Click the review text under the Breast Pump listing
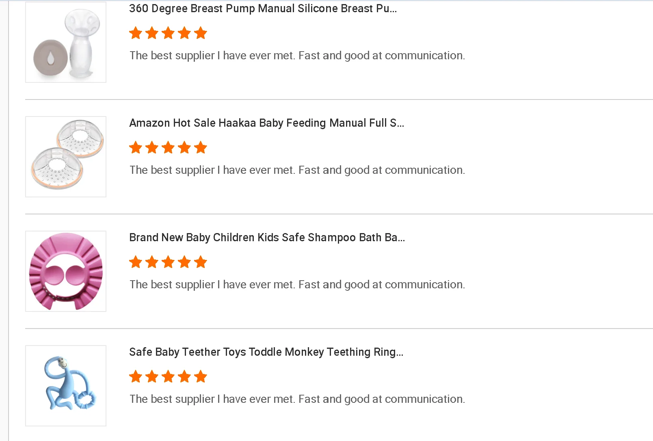Image resolution: width=653 pixels, height=441 pixels. click(297, 56)
